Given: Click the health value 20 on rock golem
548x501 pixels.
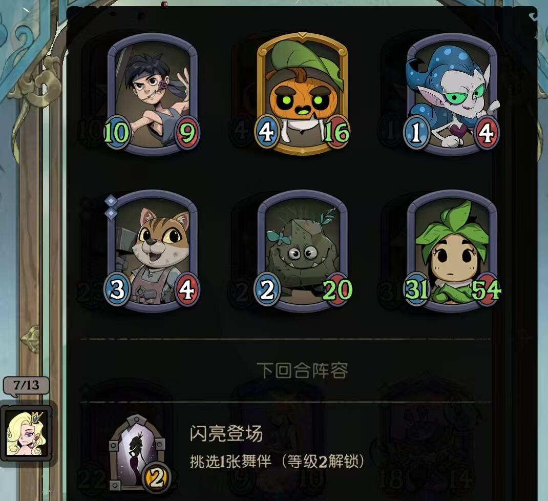Looking at the screenshot, I should (x=337, y=289).
